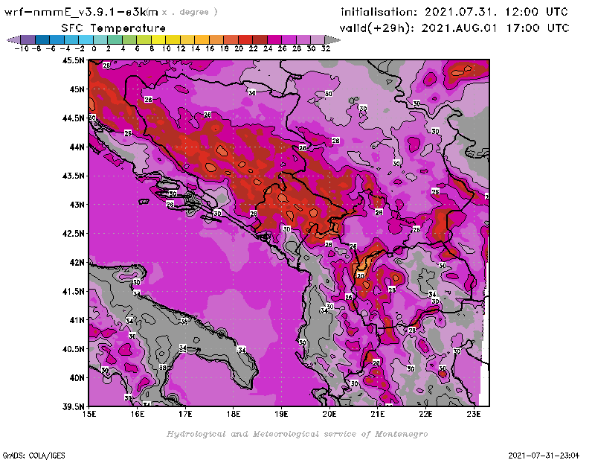Click the '42N' latitude label
Screen dimensions: 595x460
[x=77, y=263]
